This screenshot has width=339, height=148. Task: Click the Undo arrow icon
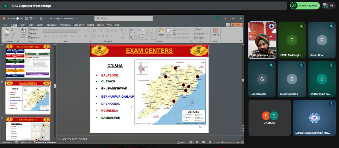(31, 18)
